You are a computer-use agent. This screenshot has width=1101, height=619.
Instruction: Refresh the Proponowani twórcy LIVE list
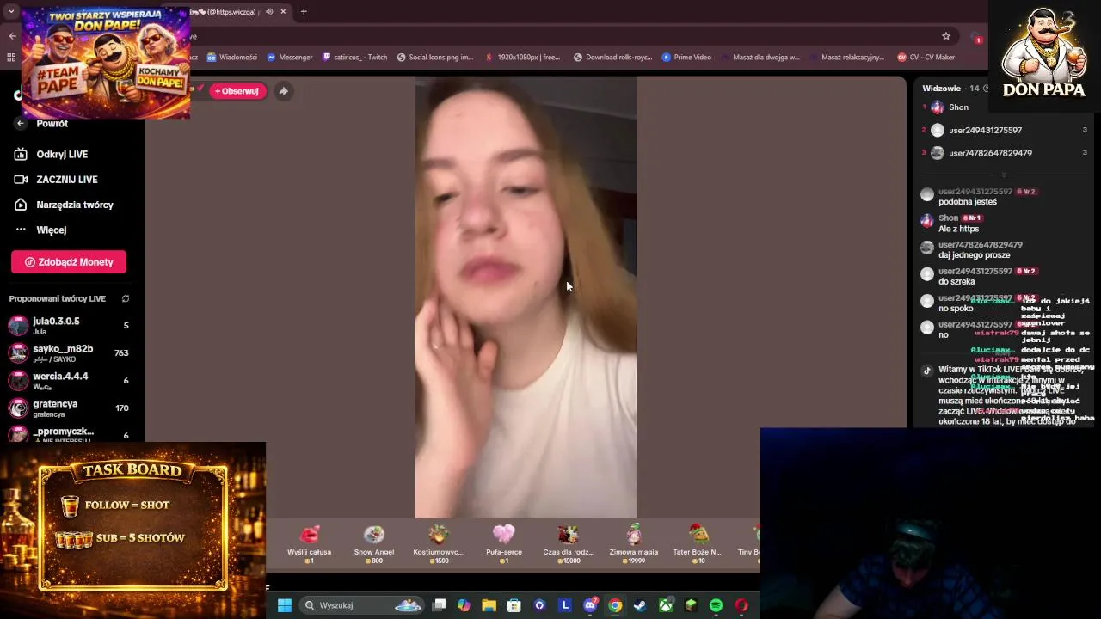(x=126, y=299)
